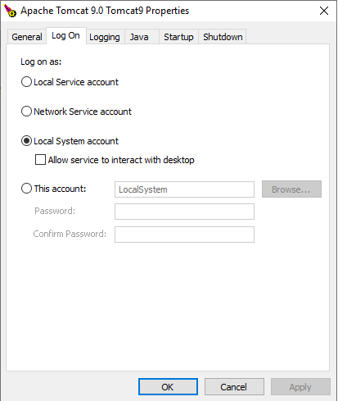This screenshot has width=338, height=401.
Task: Open the Startup tab
Action: coord(178,37)
